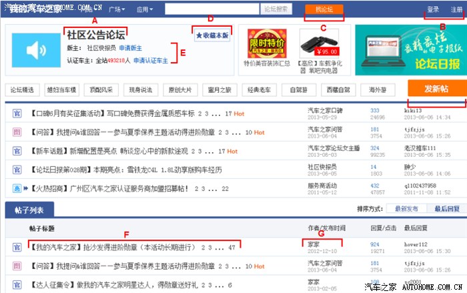
Task: Open the 【火热招商】广州区 thread title
Action: tap(109, 188)
